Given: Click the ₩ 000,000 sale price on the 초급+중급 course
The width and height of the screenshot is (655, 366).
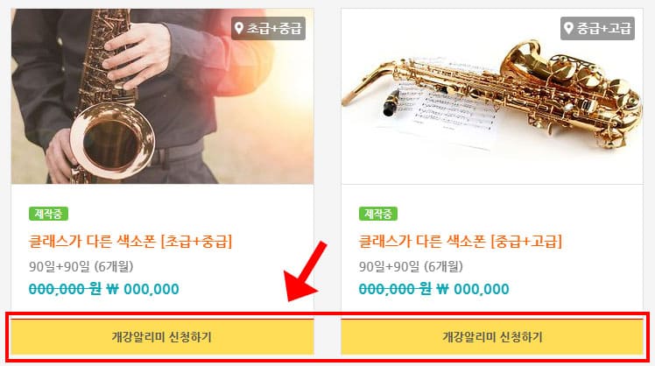Looking at the screenshot, I should pyautogui.click(x=143, y=289).
